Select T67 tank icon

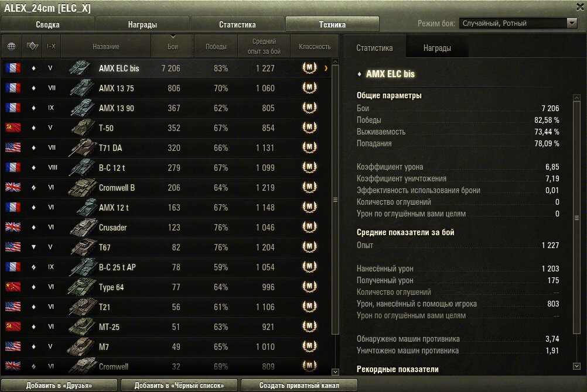coord(83,247)
